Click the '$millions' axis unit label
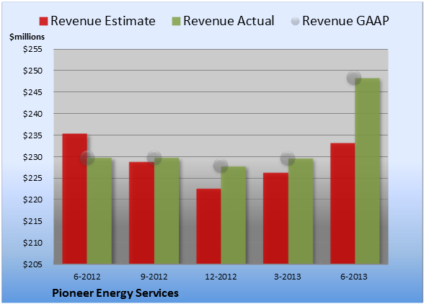This screenshot has height=304, width=424. [x=27, y=37]
